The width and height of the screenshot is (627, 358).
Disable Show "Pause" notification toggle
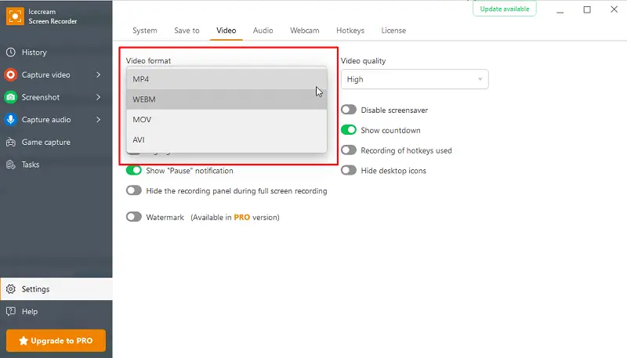pyautogui.click(x=134, y=170)
